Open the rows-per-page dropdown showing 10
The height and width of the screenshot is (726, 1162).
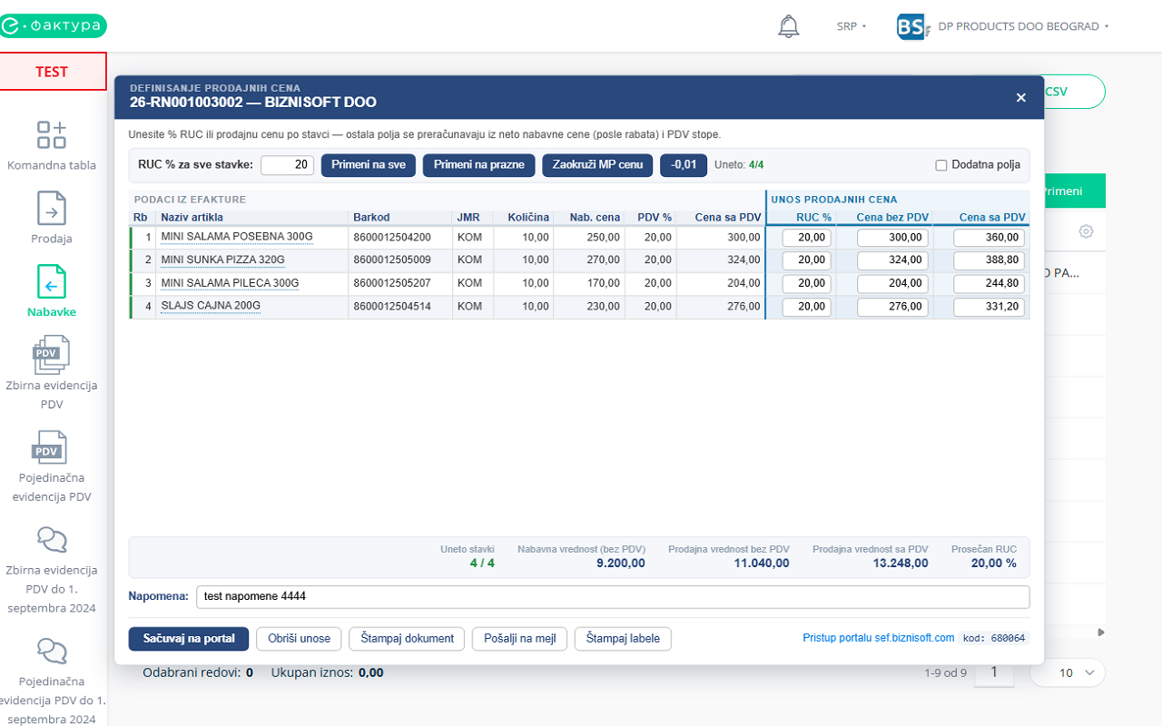point(1068,672)
